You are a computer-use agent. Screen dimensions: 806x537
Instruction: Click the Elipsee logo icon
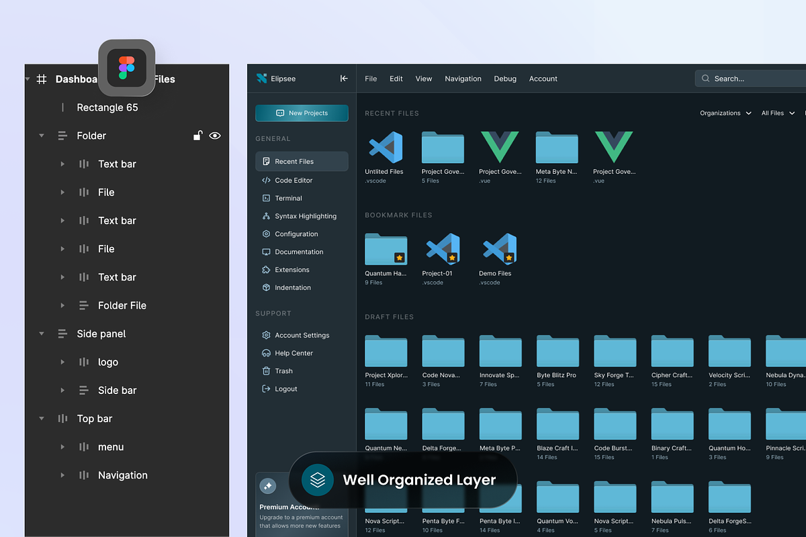(261, 79)
